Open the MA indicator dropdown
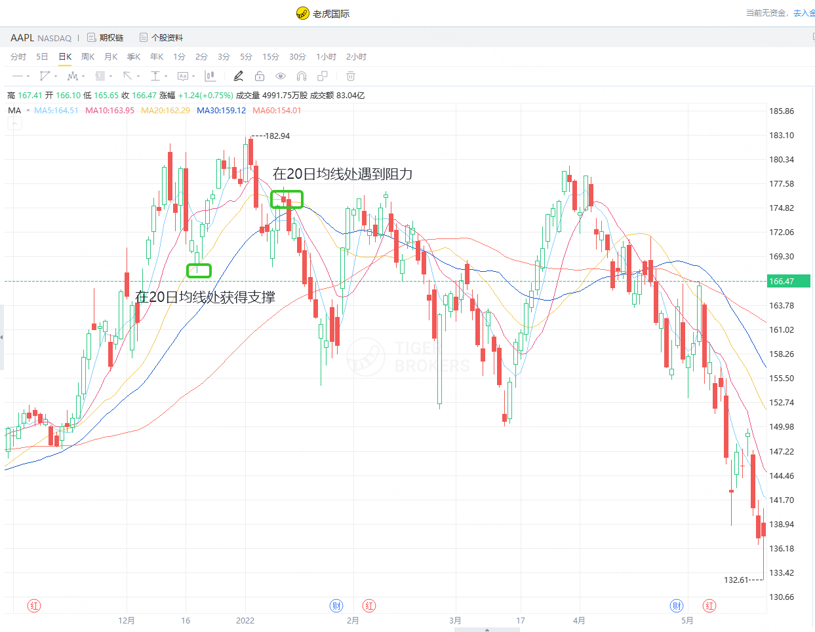This screenshot has width=815, height=632. point(28,111)
